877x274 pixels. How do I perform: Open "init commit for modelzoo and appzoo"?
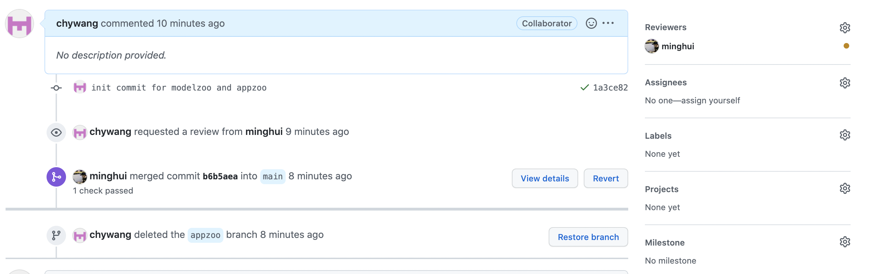pos(179,88)
